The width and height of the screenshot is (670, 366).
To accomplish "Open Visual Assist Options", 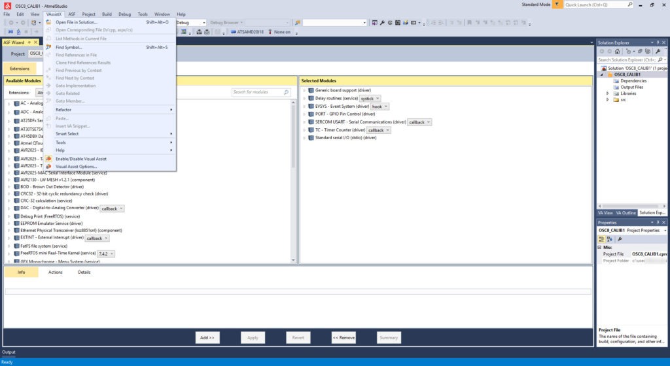I will [110, 167].
